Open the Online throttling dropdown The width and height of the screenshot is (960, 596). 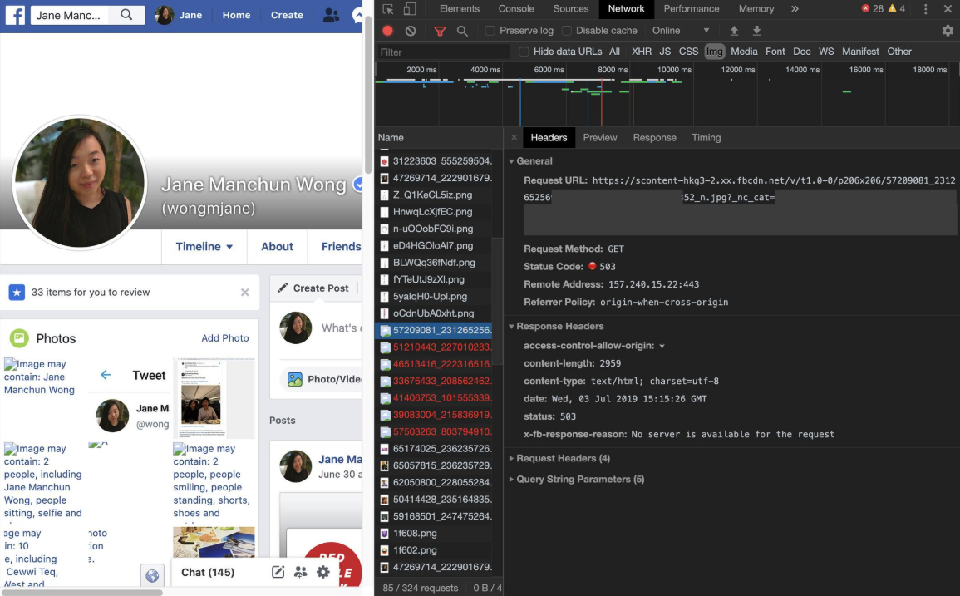681,31
